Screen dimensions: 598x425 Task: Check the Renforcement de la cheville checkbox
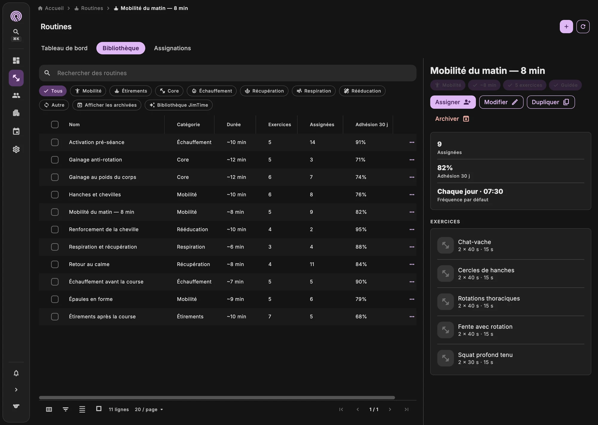pos(55,230)
